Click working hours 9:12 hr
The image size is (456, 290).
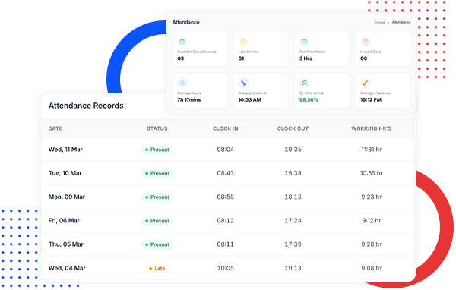(372, 221)
